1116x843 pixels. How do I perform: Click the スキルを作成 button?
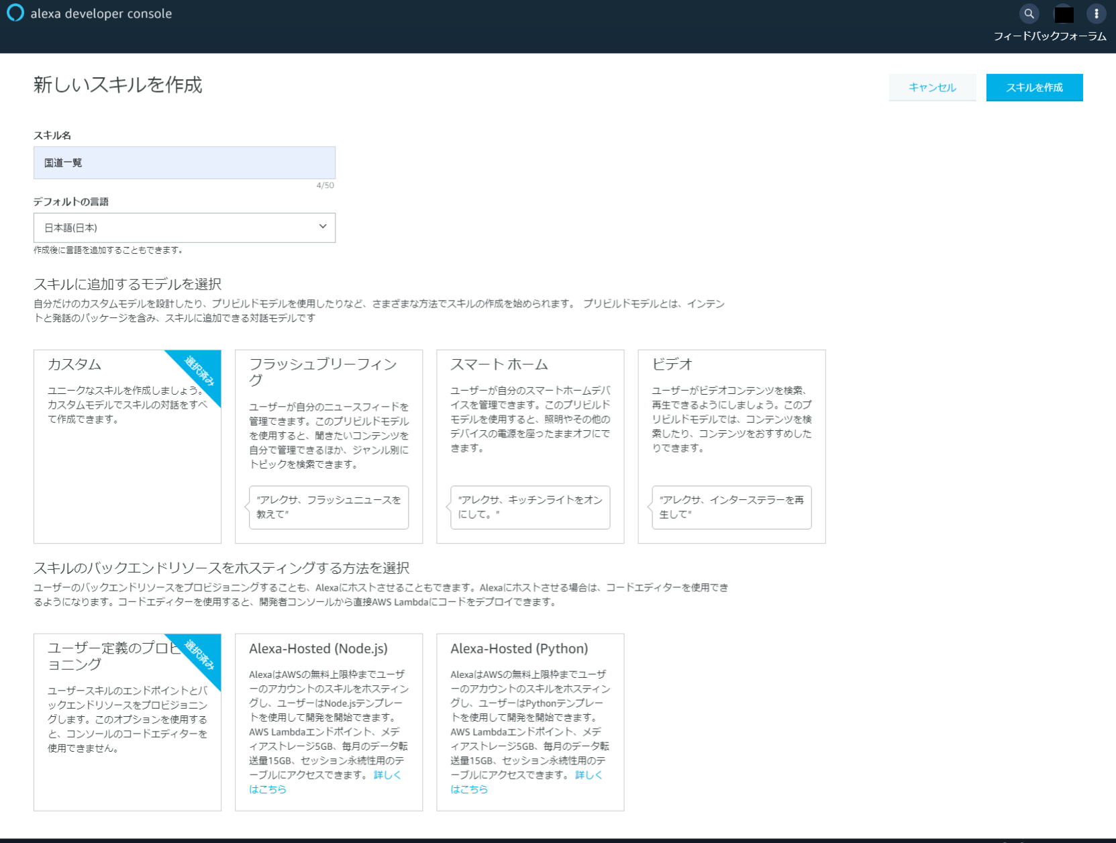point(1033,87)
